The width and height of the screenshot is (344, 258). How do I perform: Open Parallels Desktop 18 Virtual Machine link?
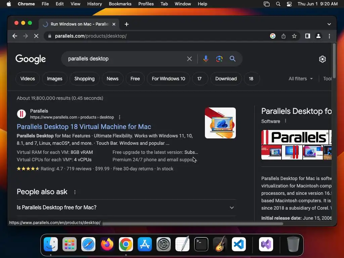(x=84, y=127)
